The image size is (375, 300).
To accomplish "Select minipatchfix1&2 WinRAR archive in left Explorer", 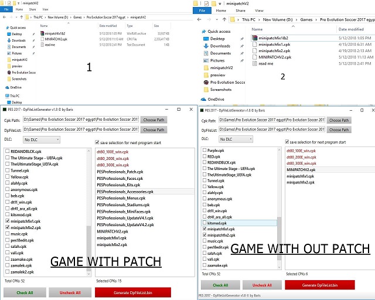I will [x=54, y=33].
